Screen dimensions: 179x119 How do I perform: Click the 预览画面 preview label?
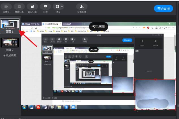(x=99, y=27)
